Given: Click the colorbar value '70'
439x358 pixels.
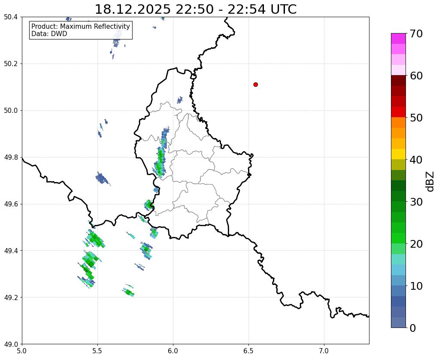Looking at the screenshot, I should (x=416, y=33).
